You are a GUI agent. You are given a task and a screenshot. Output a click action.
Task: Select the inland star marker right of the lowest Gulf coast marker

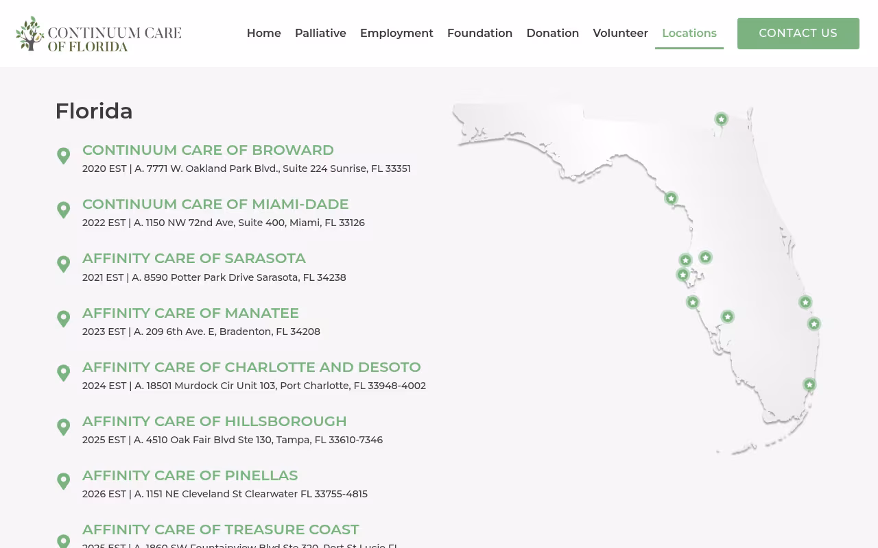[727, 316]
